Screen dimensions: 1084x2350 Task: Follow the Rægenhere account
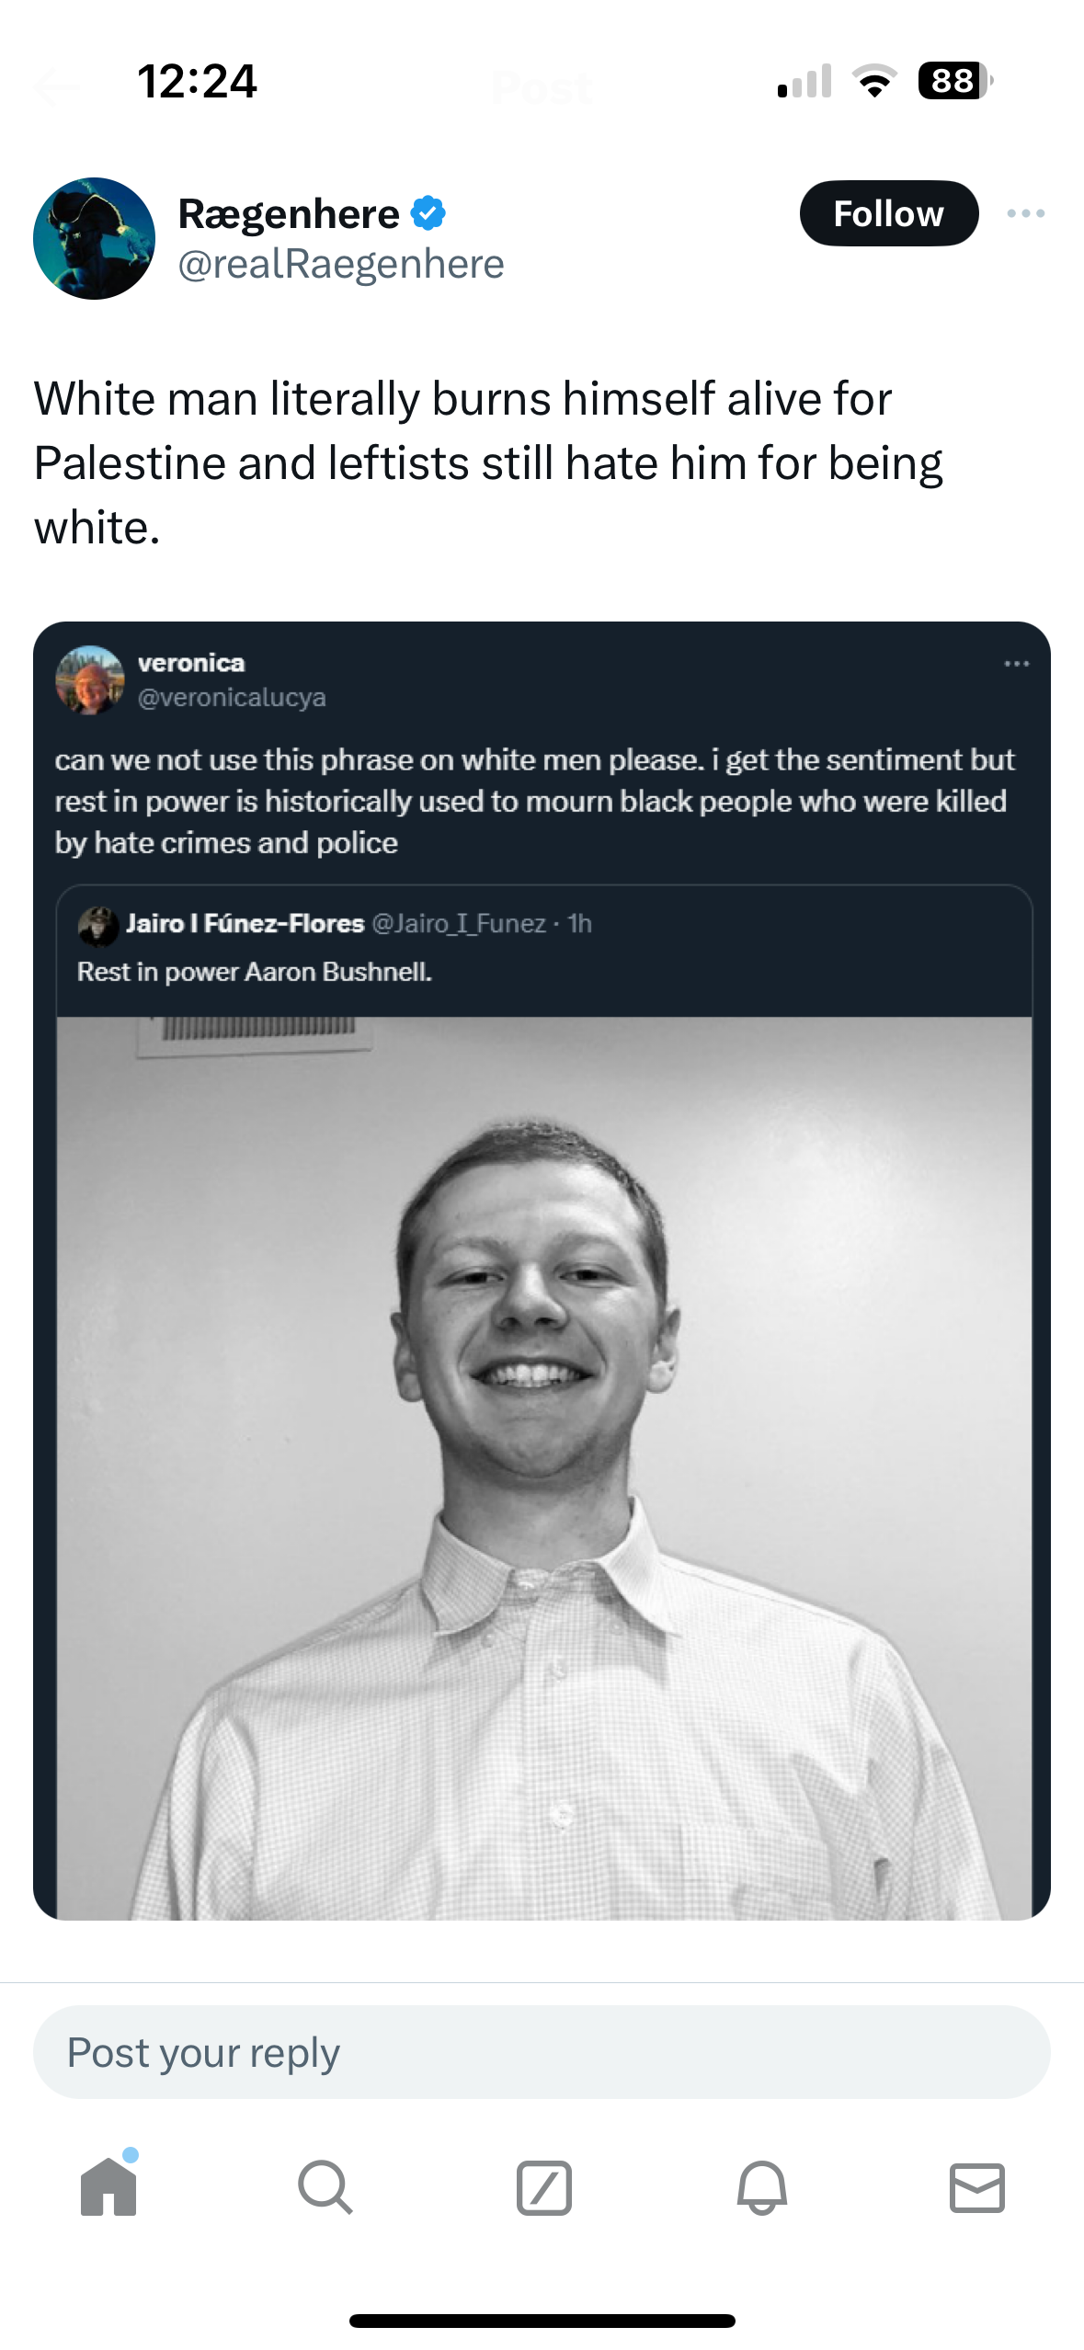coord(888,213)
